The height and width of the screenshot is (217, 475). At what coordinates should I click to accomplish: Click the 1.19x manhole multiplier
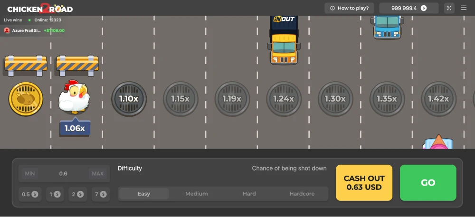pos(232,99)
